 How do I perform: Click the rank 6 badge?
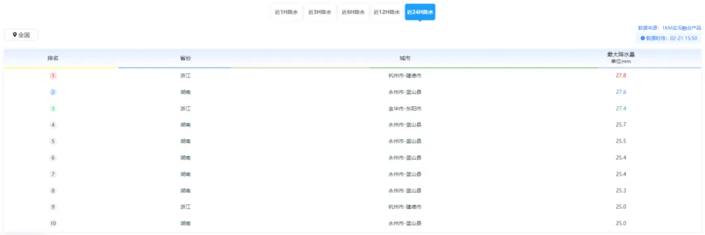click(x=53, y=158)
